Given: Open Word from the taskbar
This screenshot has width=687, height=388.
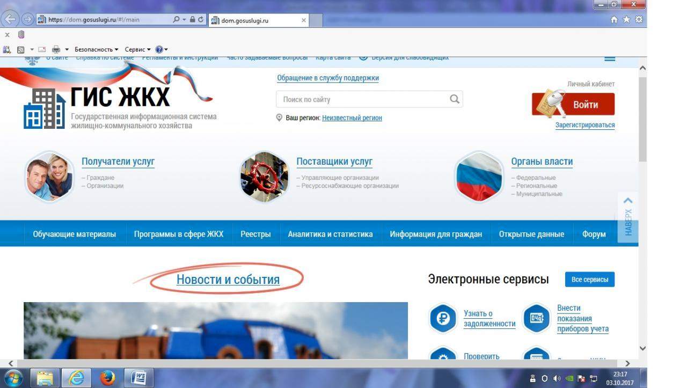Looking at the screenshot, I should pos(139,378).
